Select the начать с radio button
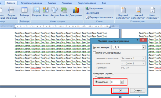161x98 pixels. click(96, 82)
